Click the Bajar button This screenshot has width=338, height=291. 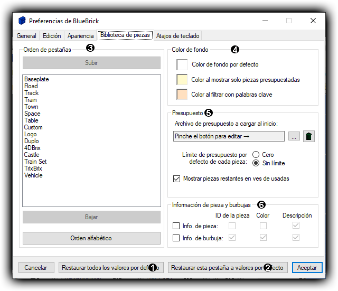(x=91, y=217)
